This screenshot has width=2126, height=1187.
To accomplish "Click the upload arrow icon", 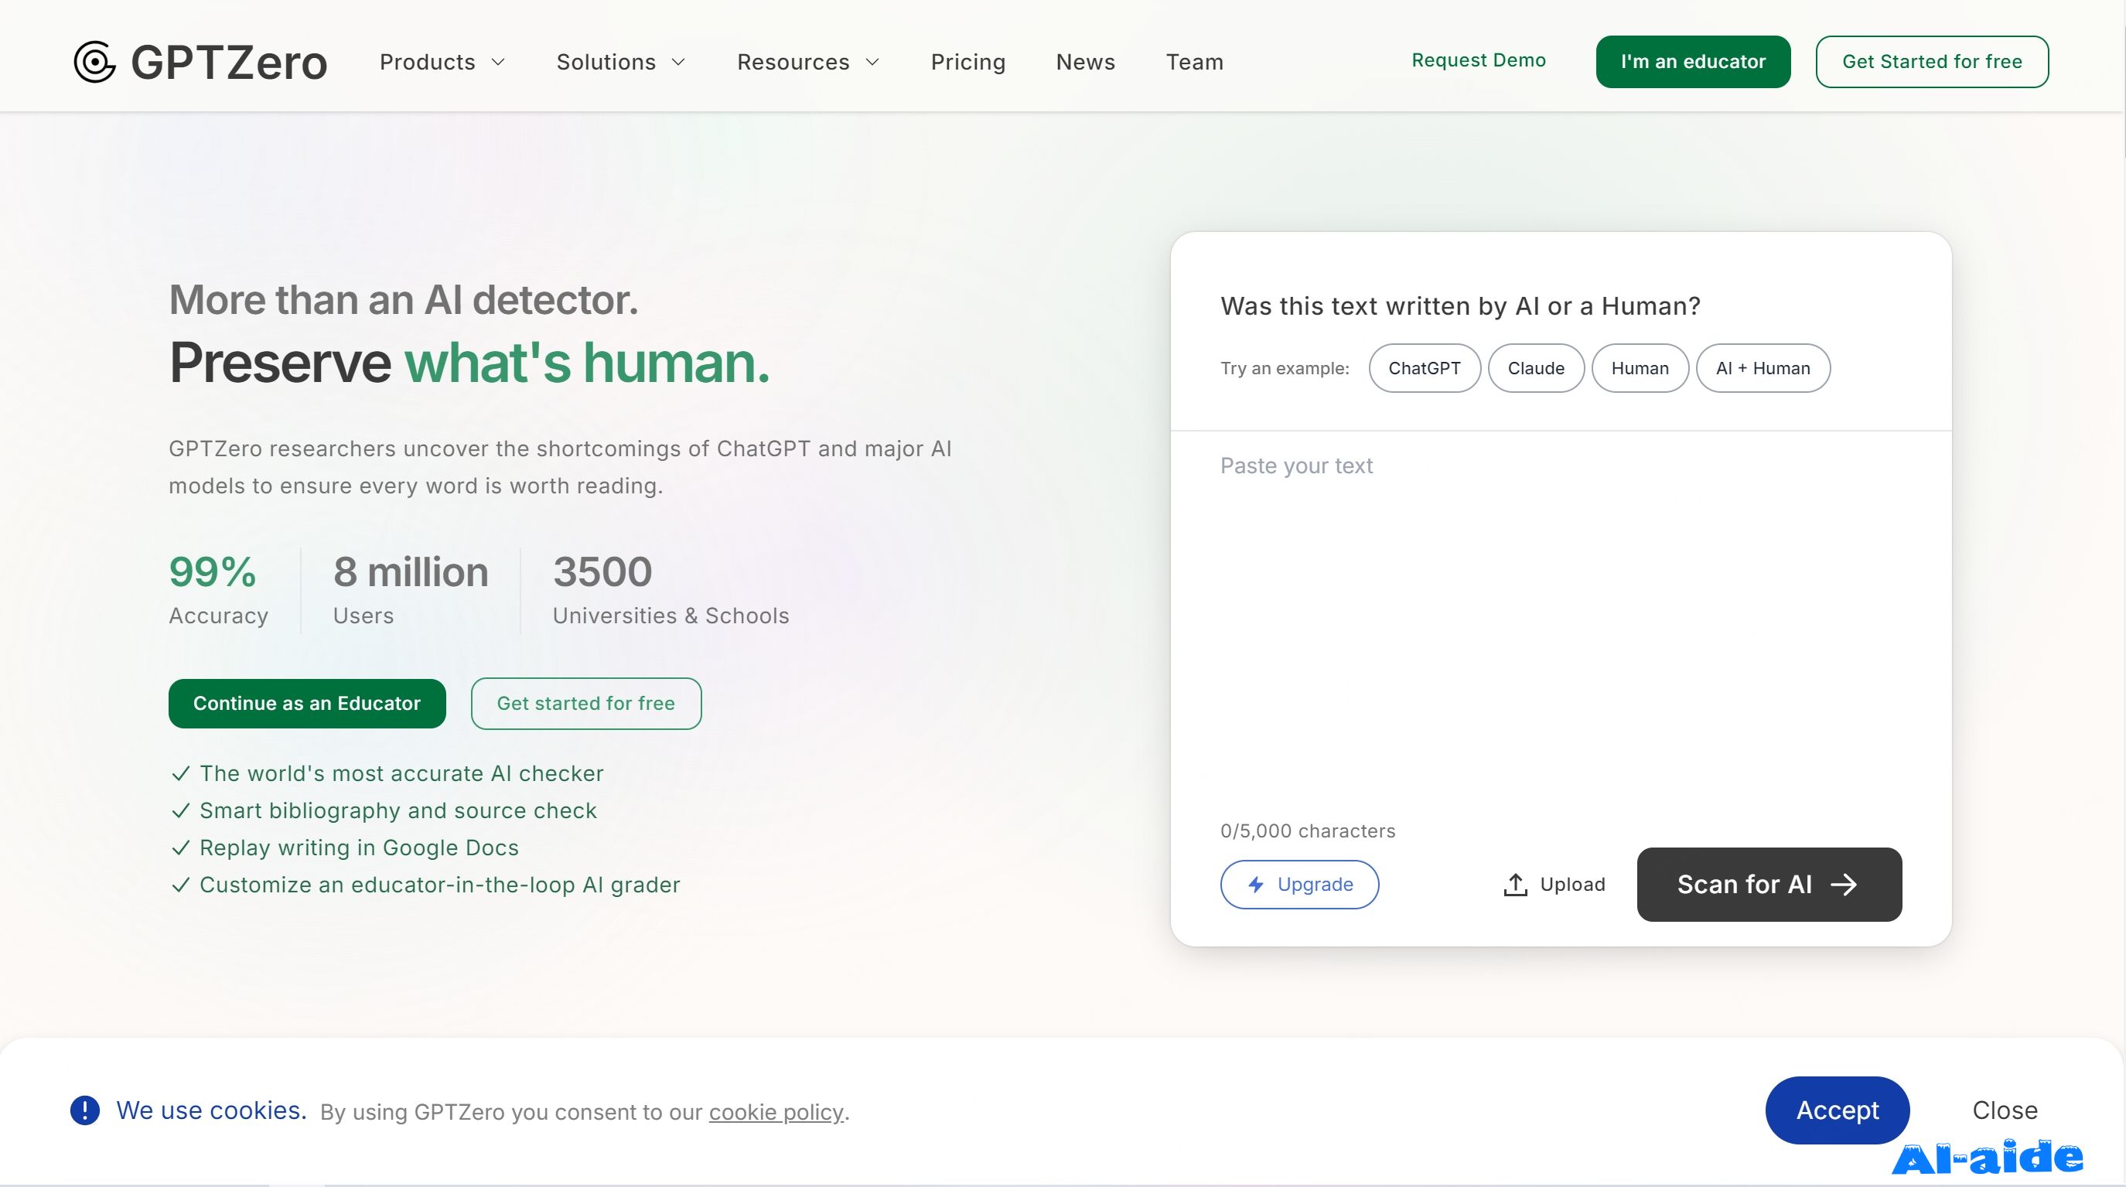I will coord(1515,885).
